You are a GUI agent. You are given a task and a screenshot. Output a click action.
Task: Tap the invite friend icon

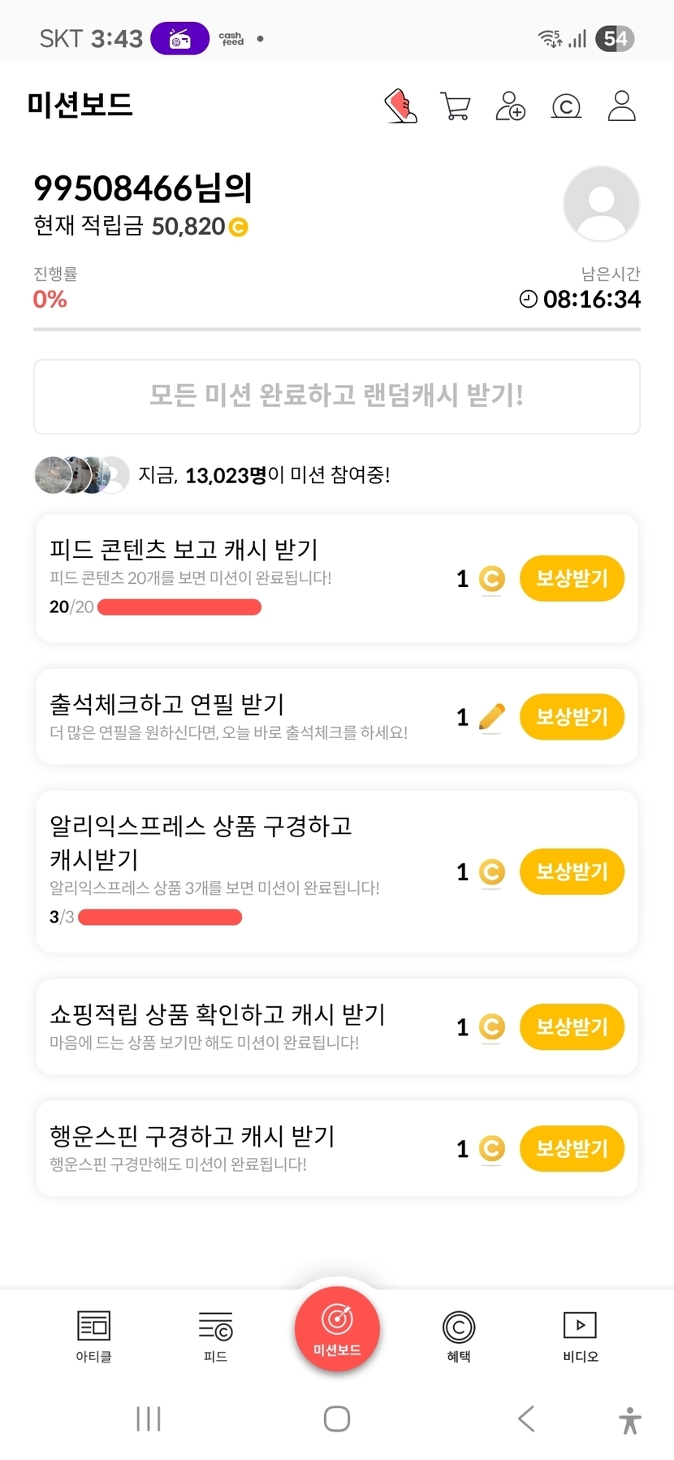[x=511, y=106]
